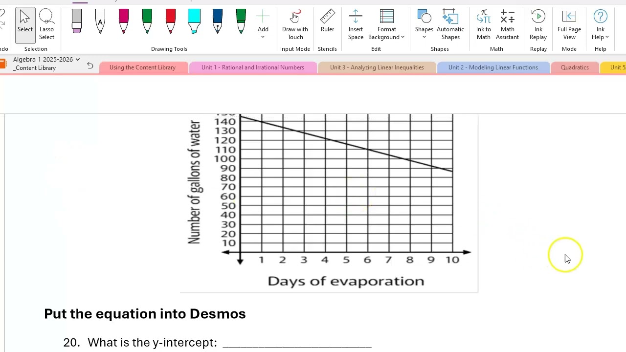The height and width of the screenshot is (352, 626).
Task: Click the 'Days of evaporation' axis label
Action: 346,281
